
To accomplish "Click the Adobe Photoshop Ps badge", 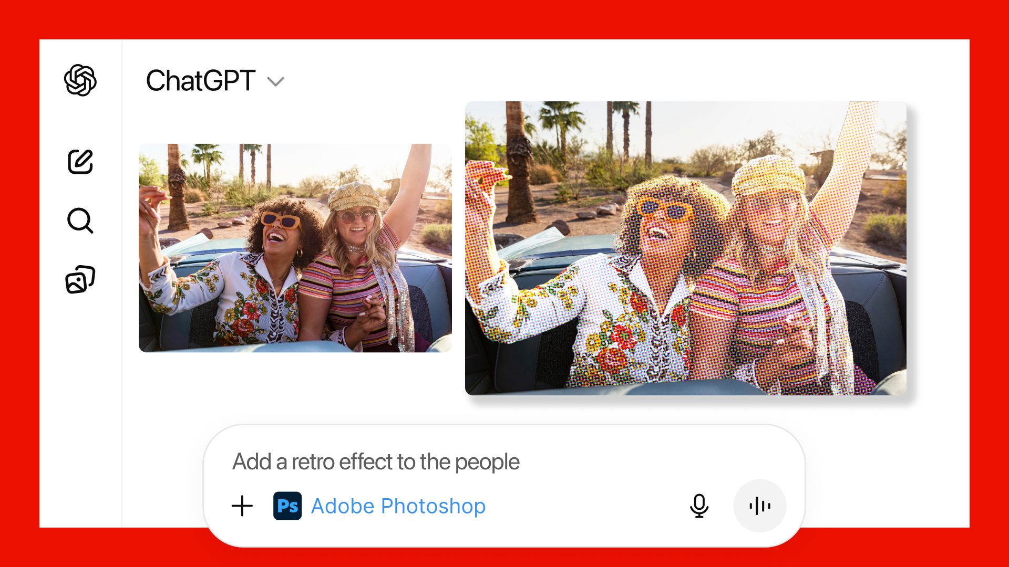I will click(x=287, y=506).
